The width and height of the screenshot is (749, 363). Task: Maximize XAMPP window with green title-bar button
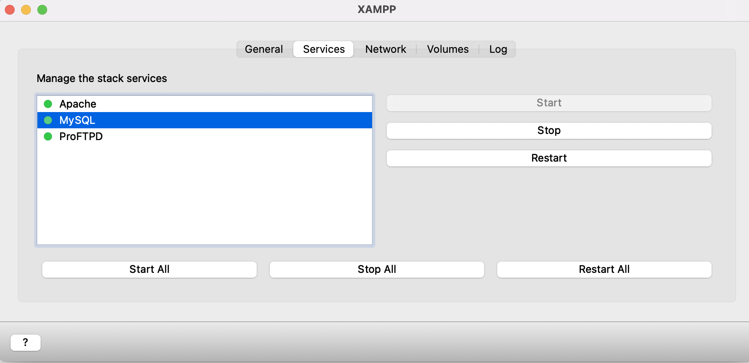(x=42, y=9)
